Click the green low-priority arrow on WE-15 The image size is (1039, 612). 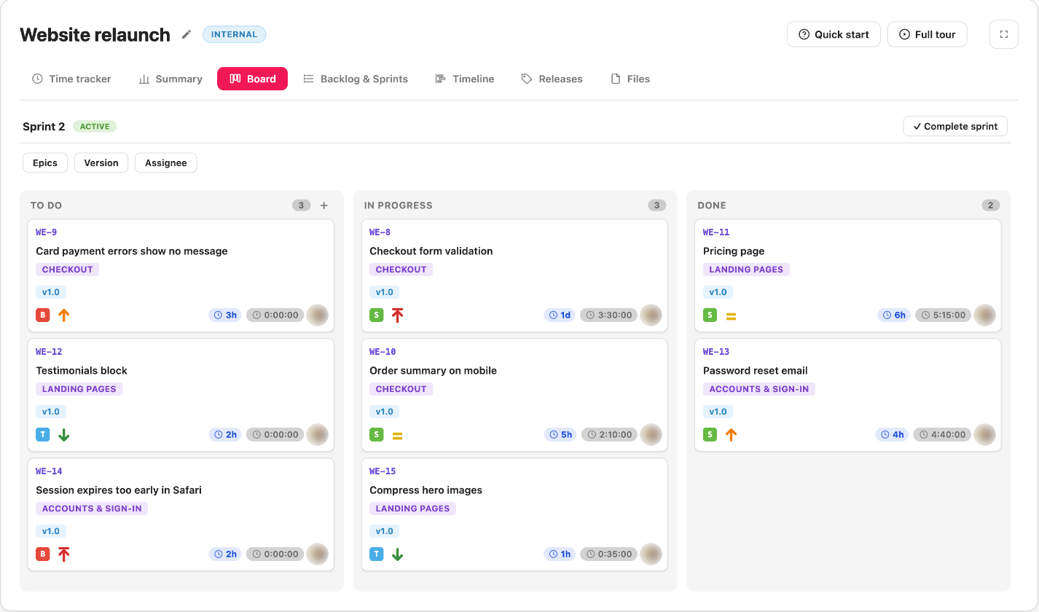(x=398, y=554)
